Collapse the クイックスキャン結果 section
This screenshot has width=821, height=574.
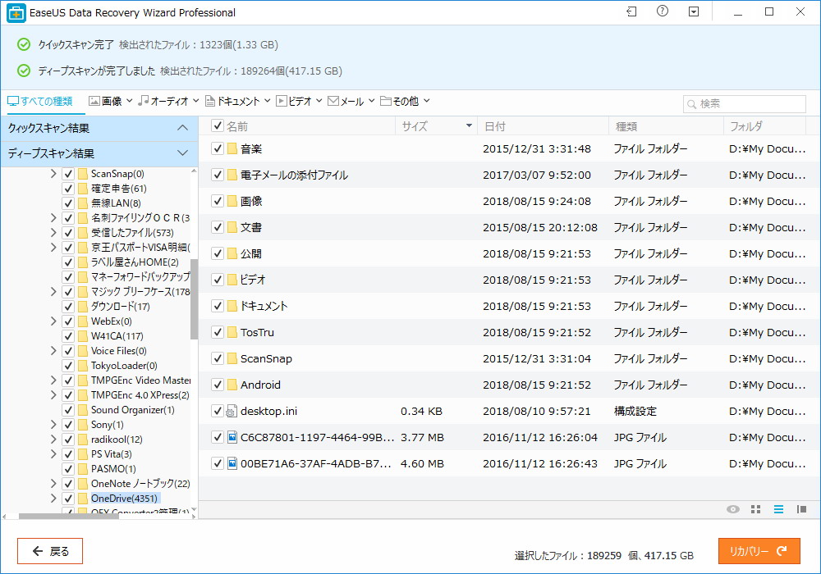pos(182,128)
